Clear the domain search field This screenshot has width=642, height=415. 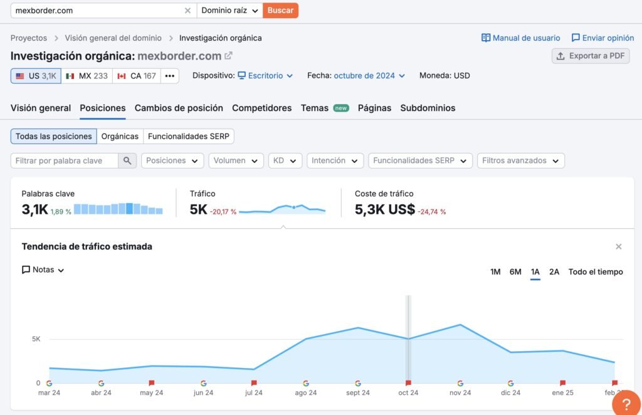(187, 11)
